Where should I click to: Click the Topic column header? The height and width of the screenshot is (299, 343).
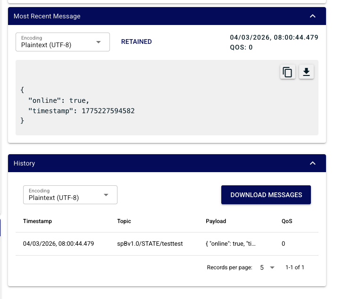click(x=124, y=221)
